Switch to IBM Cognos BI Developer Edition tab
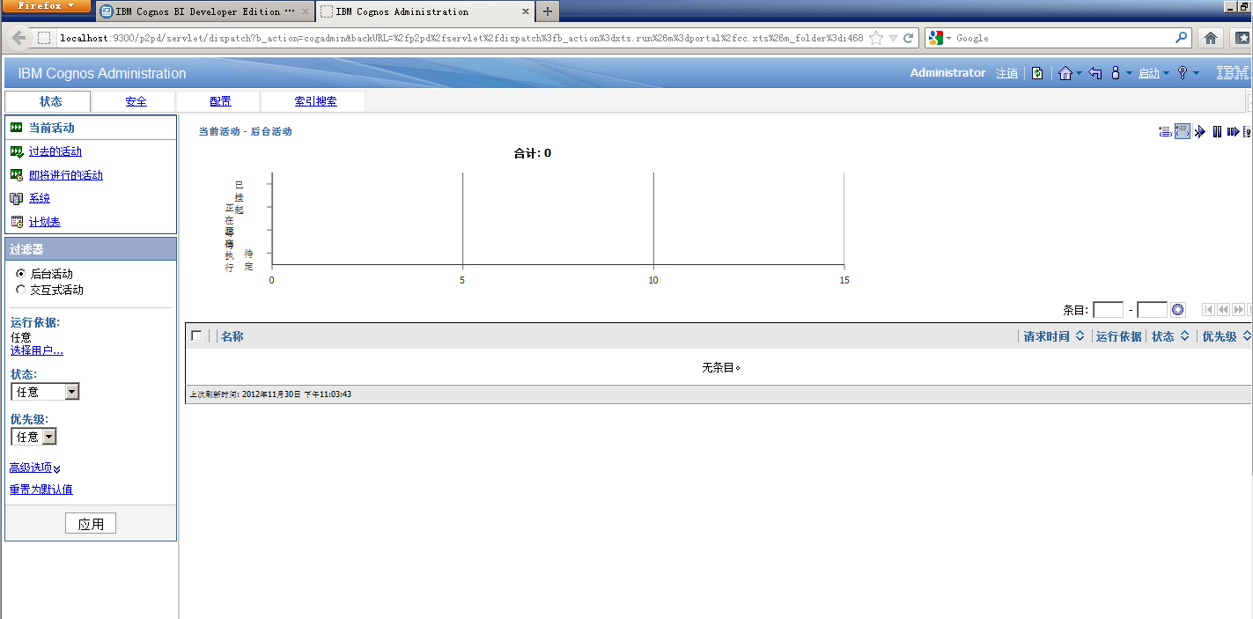Image resolution: width=1253 pixels, height=619 pixels. point(204,11)
